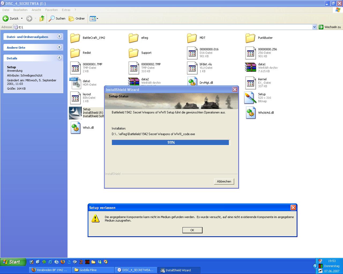Open the BattleCraft_1942 folder icon
343x274 pixels.
coord(75,38)
